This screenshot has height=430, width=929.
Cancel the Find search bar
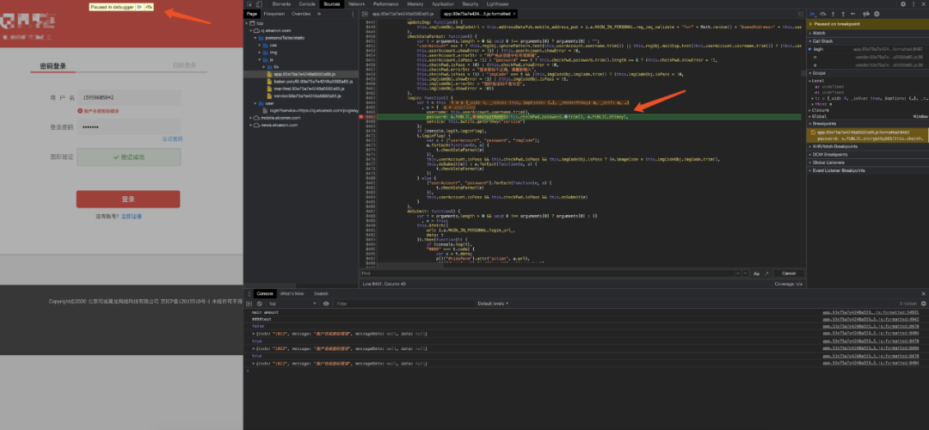(x=788, y=273)
